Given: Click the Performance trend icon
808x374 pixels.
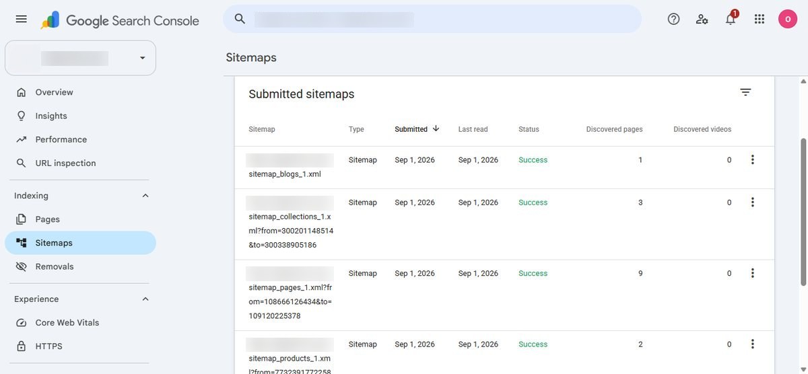Looking at the screenshot, I should click(22, 139).
